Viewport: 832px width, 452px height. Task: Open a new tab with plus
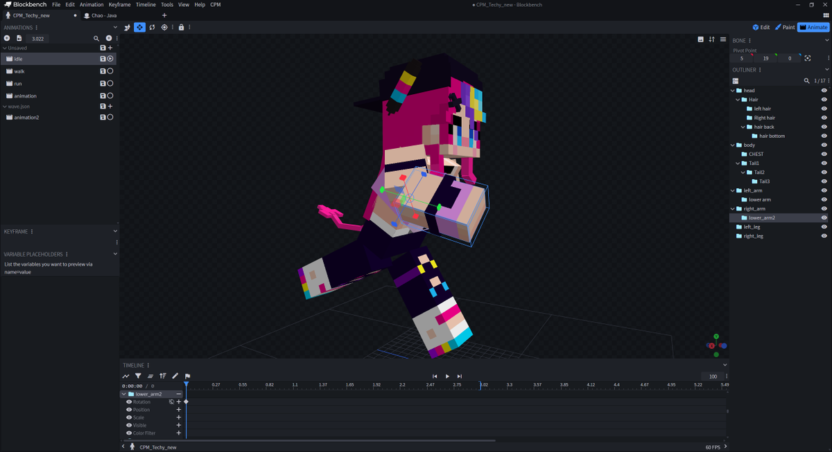tap(164, 15)
